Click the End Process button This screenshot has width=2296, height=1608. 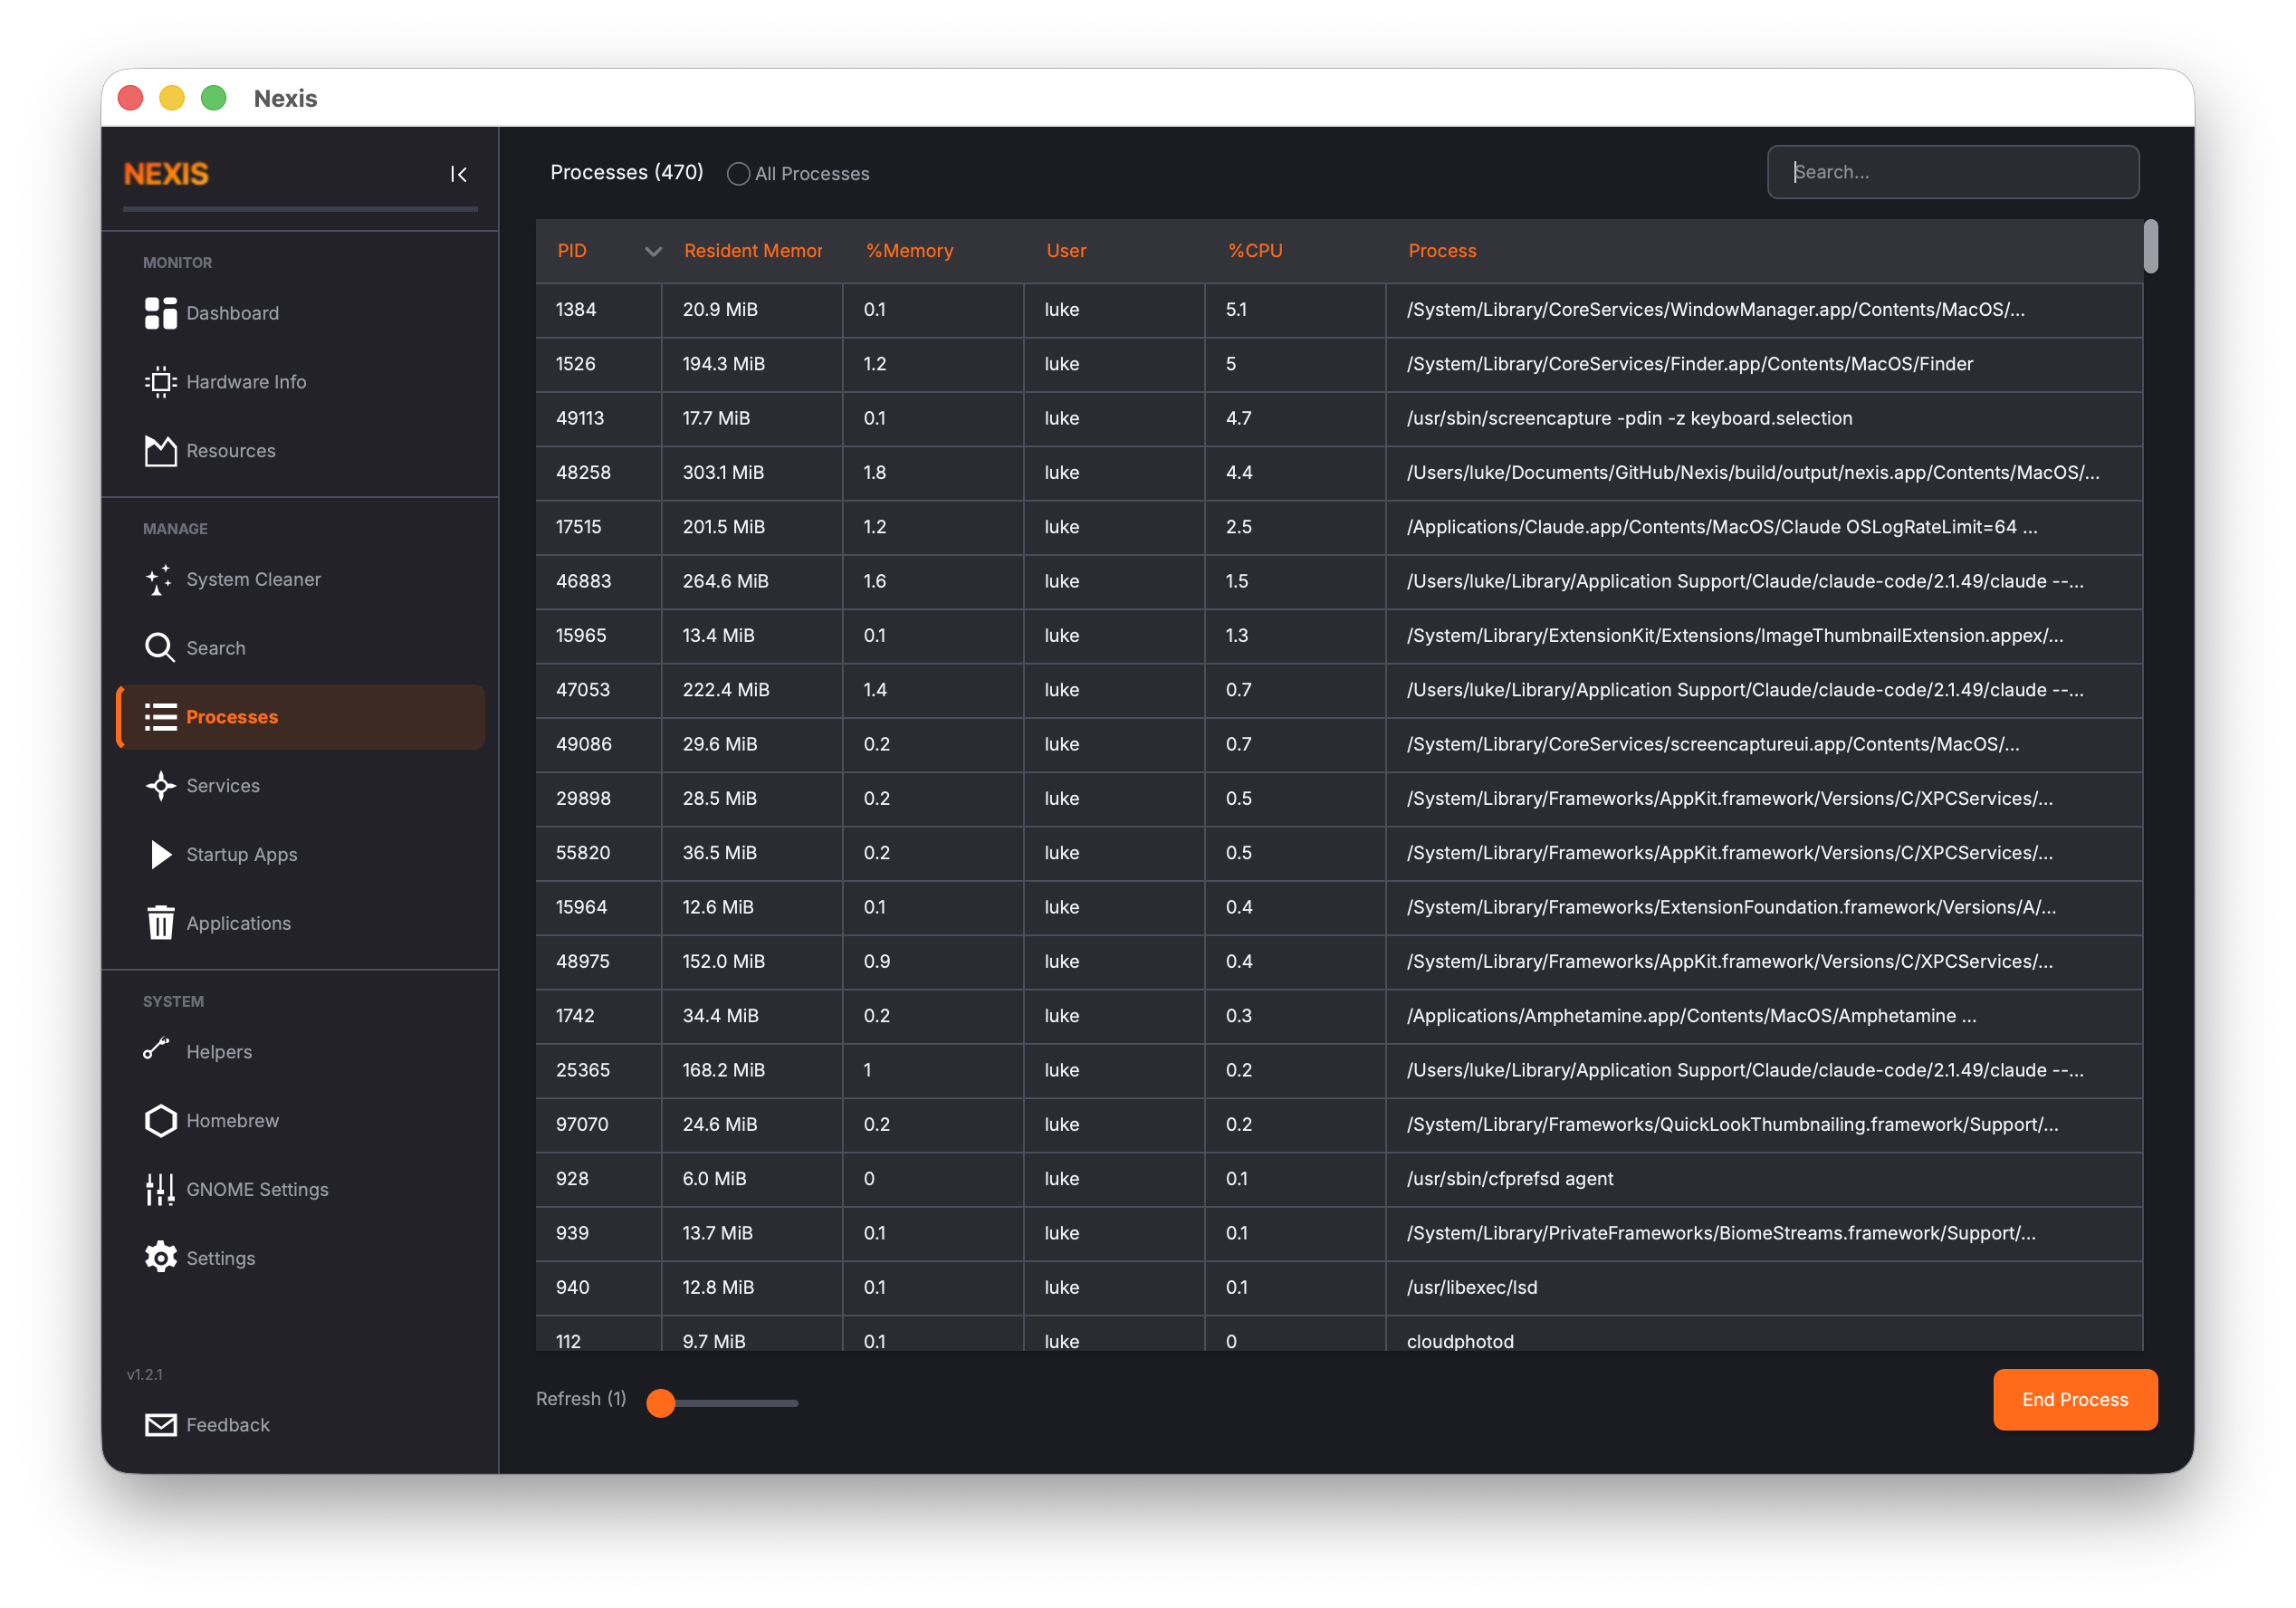coord(2074,1399)
